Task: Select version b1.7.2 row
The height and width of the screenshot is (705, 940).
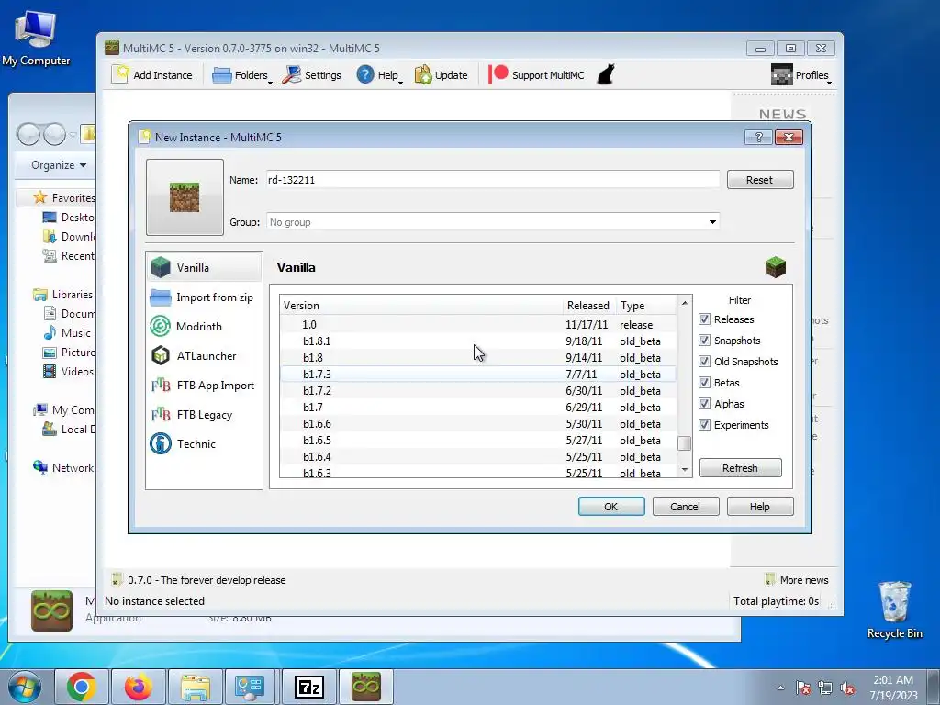Action: point(478,390)
